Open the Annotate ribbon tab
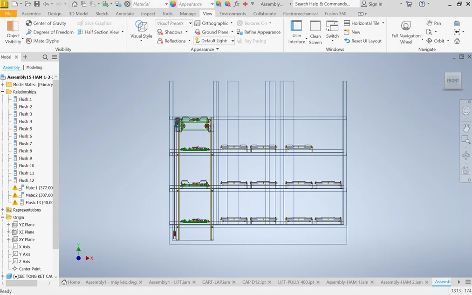The width and height of the screenshot is (472, 295). point(124,14)
